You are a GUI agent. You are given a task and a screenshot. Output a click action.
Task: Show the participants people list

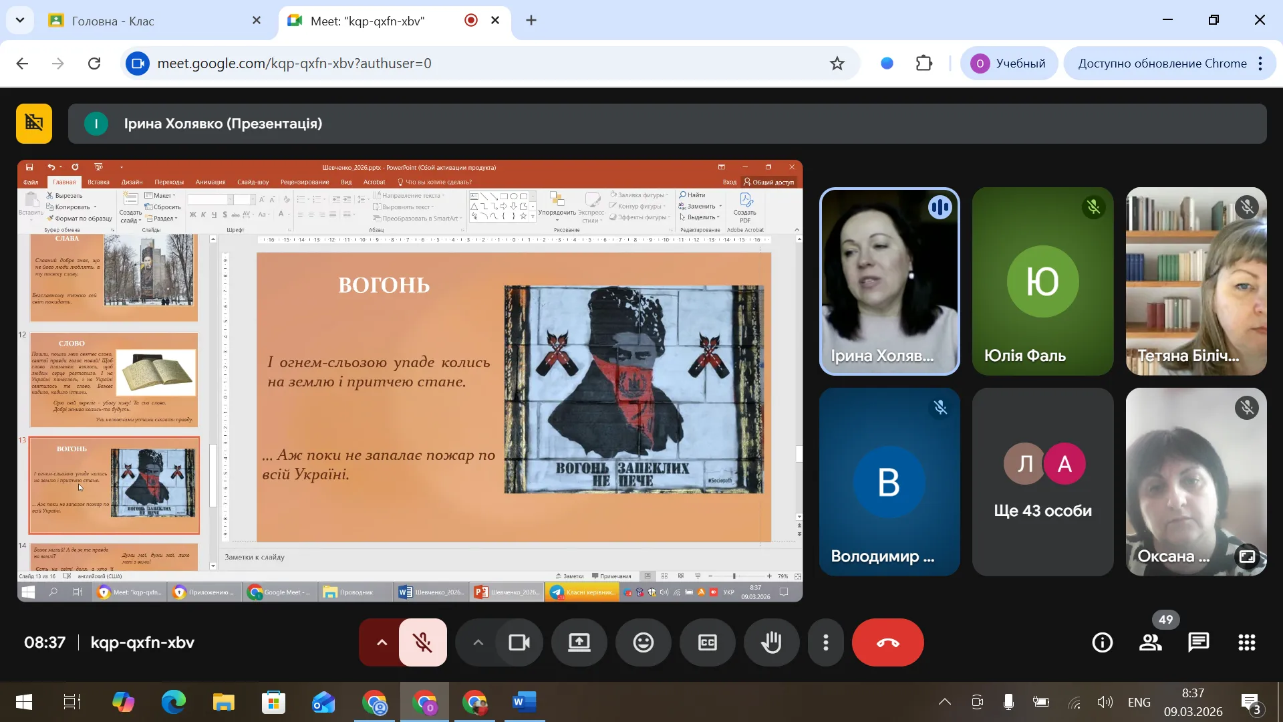(1150, 643)
